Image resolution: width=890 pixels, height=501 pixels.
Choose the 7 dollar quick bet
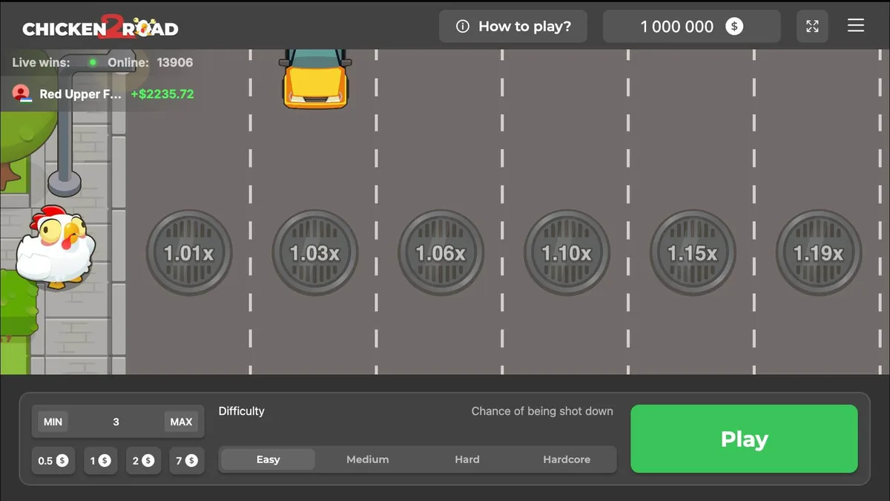[186, 460]
